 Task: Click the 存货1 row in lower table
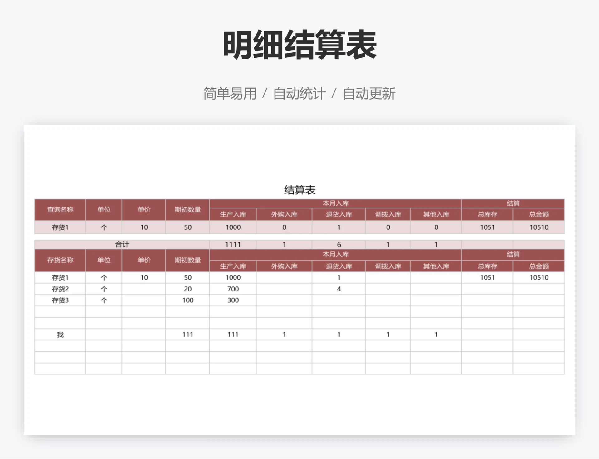pyautogui.click(x=60, y=277)
